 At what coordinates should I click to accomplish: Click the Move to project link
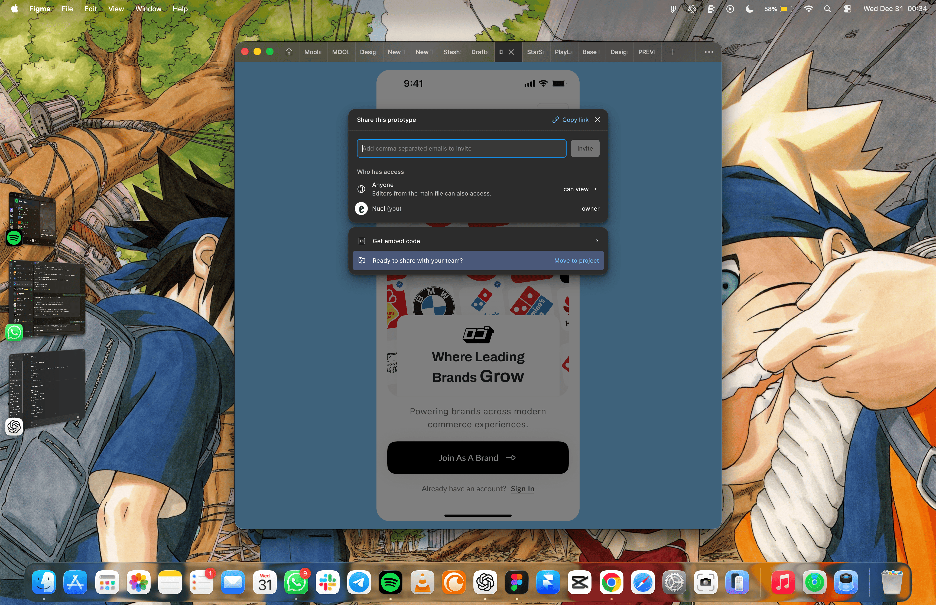click(576, 261)
